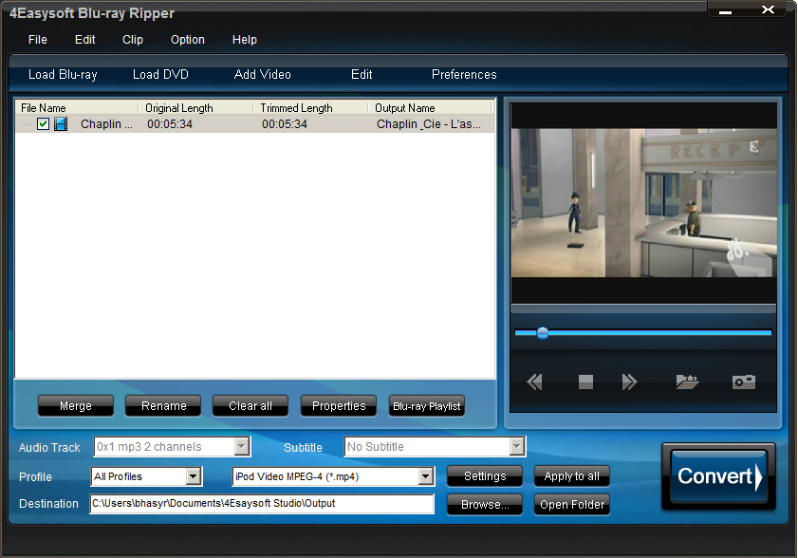Open the All Profiles dropdown

coord(194,476)
